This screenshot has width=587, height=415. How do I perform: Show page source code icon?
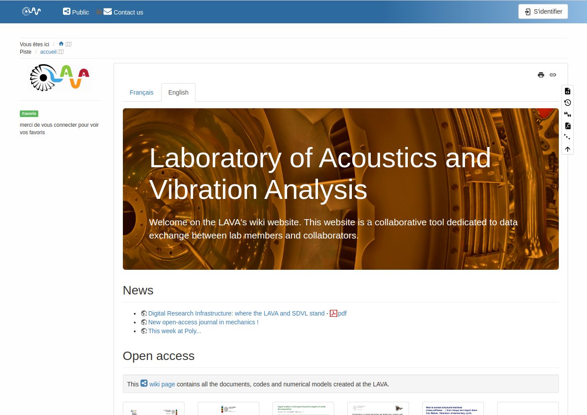pos(568,91)
